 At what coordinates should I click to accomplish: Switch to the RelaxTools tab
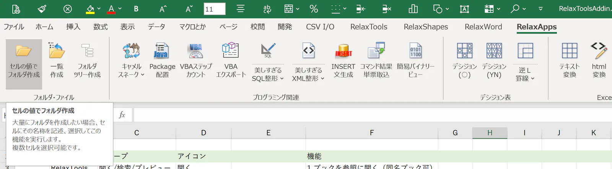click(369, 27)
